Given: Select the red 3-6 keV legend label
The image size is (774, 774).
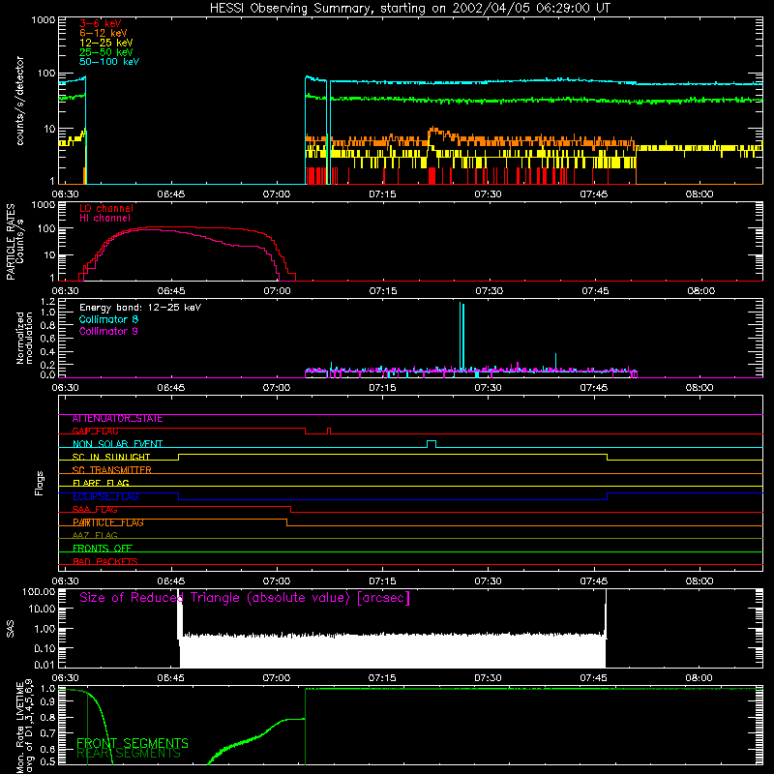Looking at the screenshot, I should (x=101, y=23).
